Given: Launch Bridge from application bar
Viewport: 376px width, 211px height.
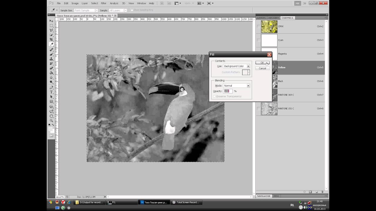Looking at the screenshot, I should pos(162,3).
